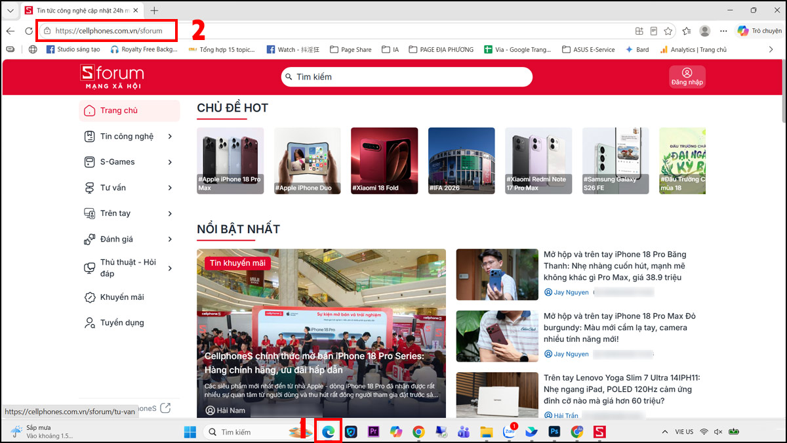Close the Tin tức công nghệ tab
The width and height of the screenshot is (787, 443).
pyautogui.click(x=134, y=11)
